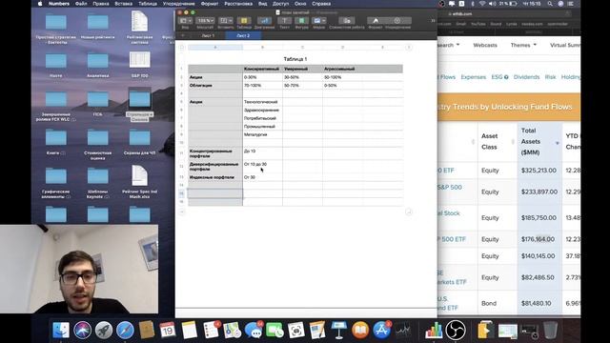Open the Справка menu
Screen dimensions: 610x343
(321, 4)
